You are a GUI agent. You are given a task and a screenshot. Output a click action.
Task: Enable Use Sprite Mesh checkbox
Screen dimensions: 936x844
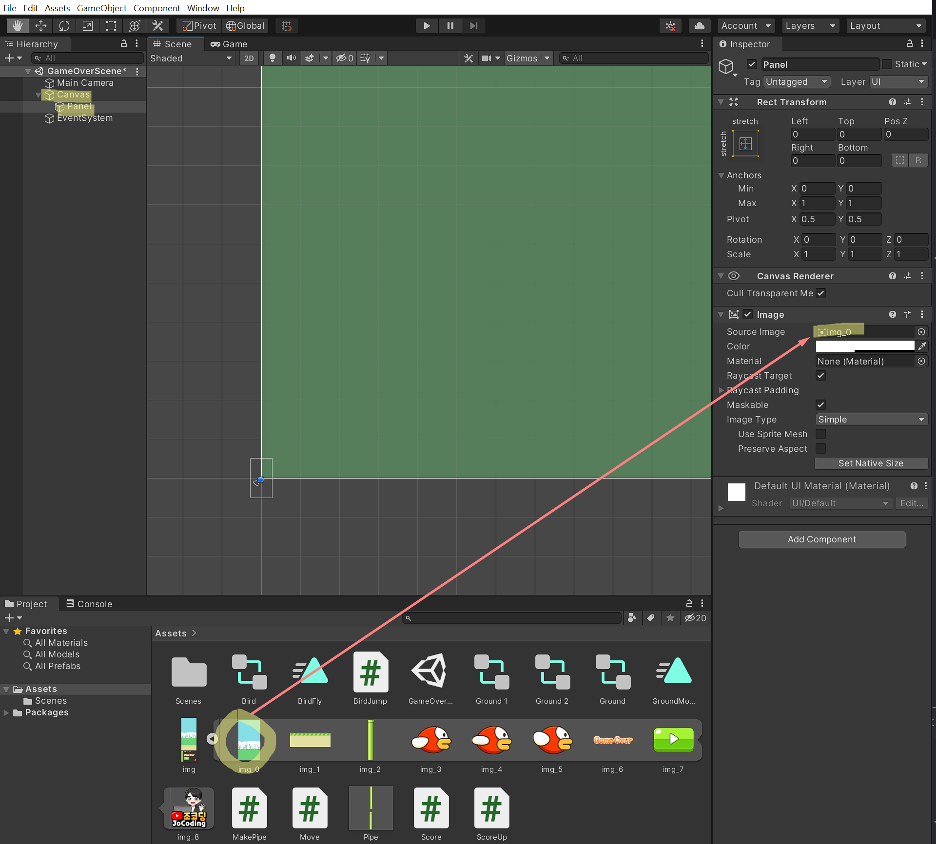(821, 434)
